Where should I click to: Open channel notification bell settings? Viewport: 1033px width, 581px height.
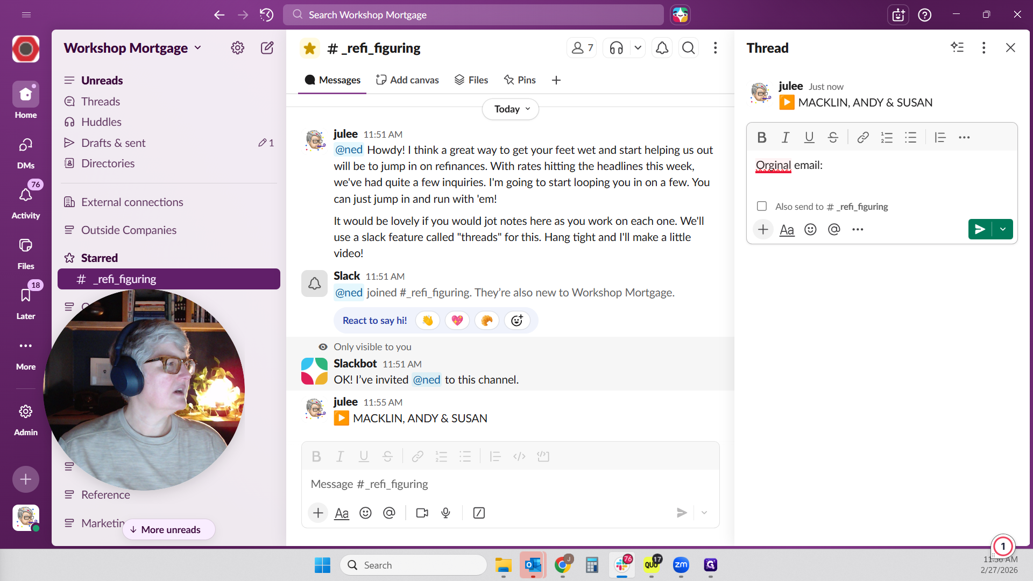[x=662, y=48]
